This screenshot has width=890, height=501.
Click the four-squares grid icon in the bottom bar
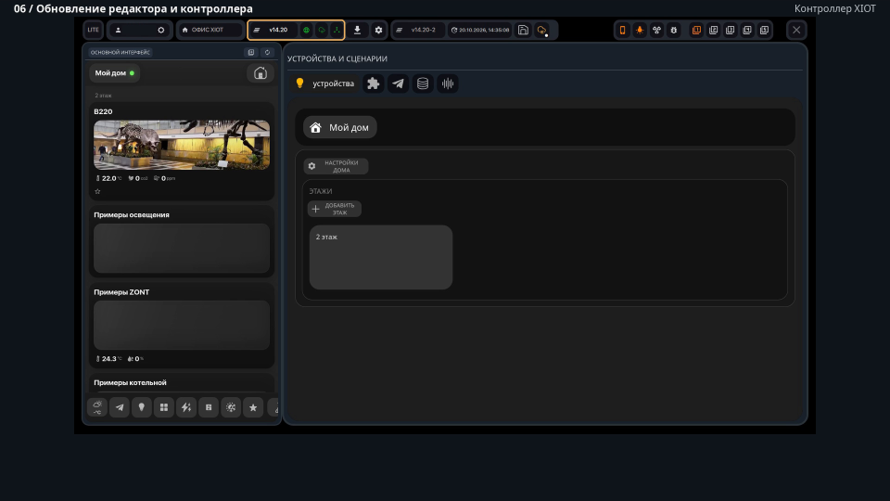click(x=164, y=407)
